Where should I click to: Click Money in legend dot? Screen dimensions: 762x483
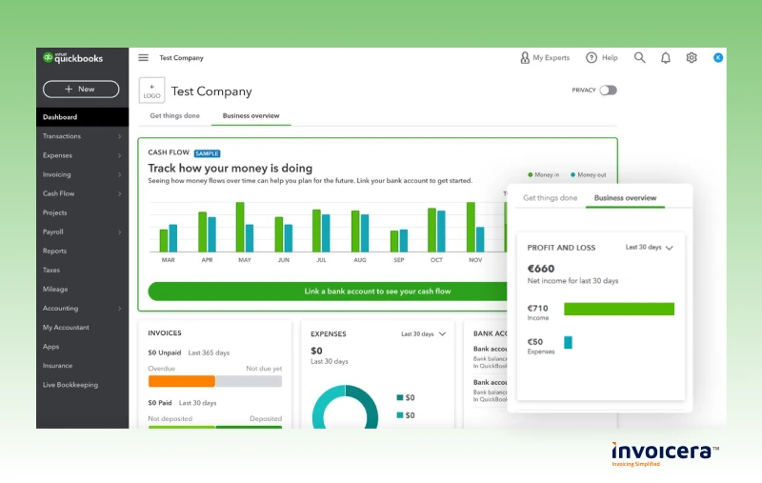pyautogui.click(x=531, y=175)
